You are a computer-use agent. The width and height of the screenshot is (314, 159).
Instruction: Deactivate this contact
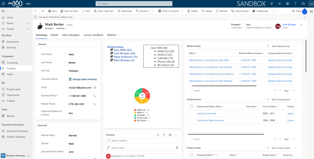pos(124,11)
